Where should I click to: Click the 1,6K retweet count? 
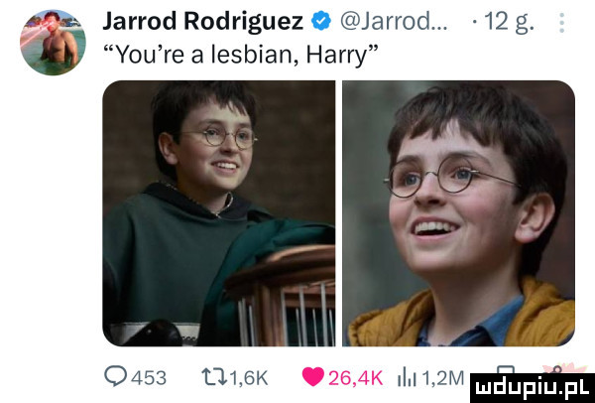[249, 379]
